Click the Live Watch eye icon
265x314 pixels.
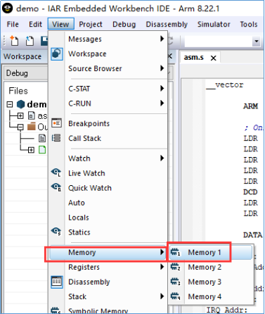click(56, 172)
